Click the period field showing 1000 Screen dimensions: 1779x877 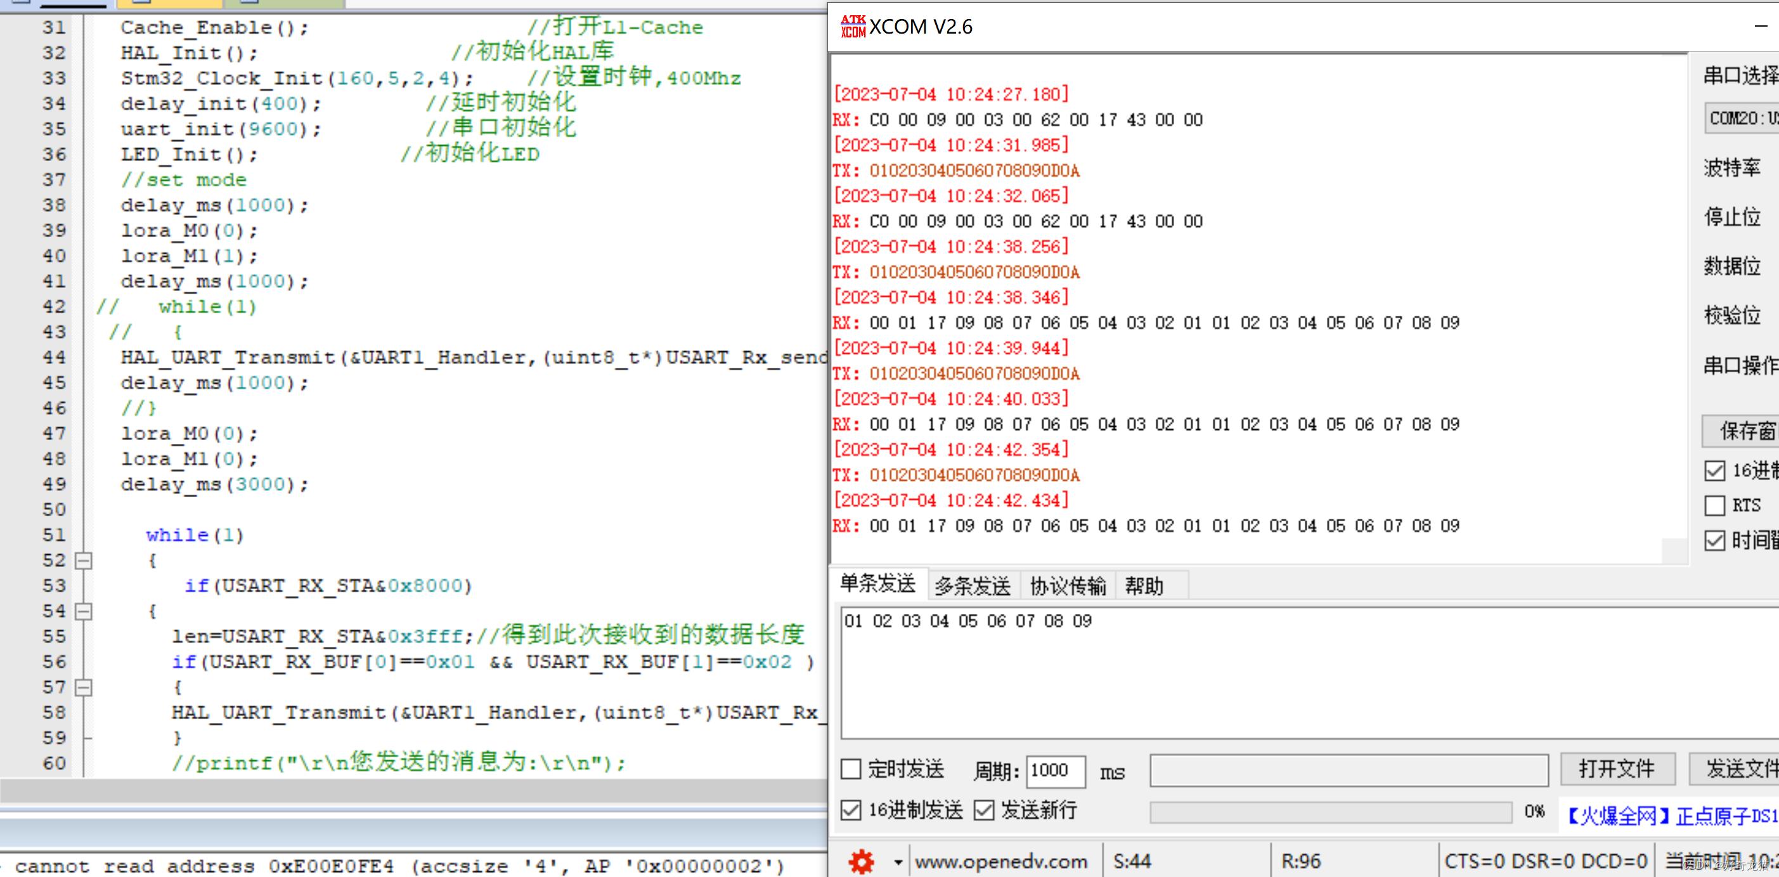click(1055, 770)
